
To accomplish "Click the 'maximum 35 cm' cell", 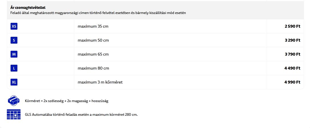I will (x=93, y=27).
